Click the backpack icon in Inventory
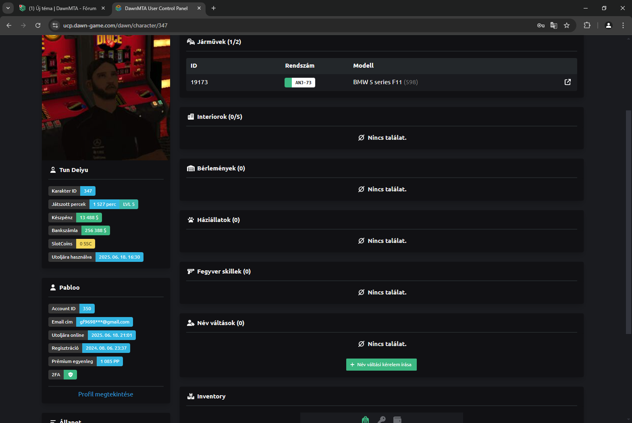632x423 pixels. coord(365,420)
